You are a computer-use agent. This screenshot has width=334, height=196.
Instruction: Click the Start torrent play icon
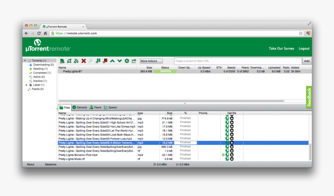pyautogui.click(x=90, y=61)
